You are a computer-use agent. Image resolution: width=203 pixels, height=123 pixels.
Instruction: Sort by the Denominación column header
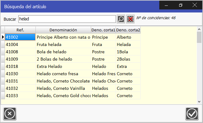coord(63,30)
